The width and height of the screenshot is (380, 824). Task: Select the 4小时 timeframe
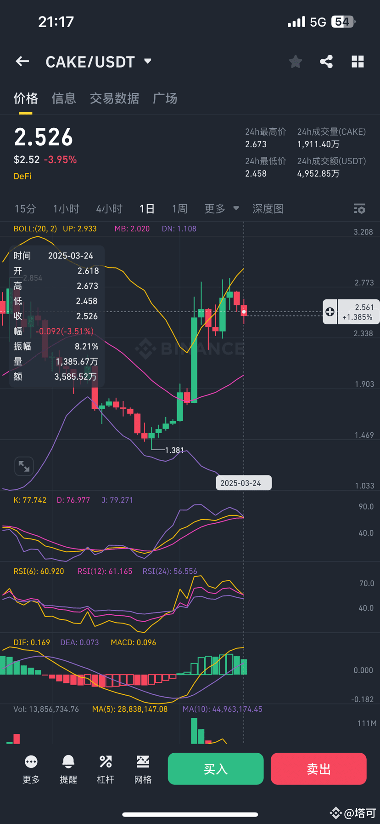(109, 209)
